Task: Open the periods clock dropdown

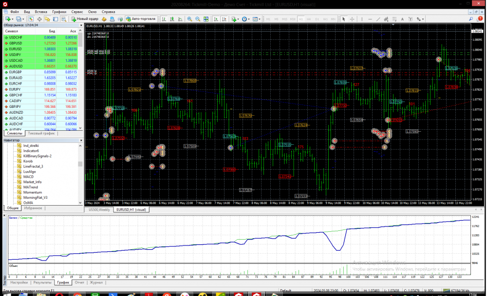Action: 245,19
